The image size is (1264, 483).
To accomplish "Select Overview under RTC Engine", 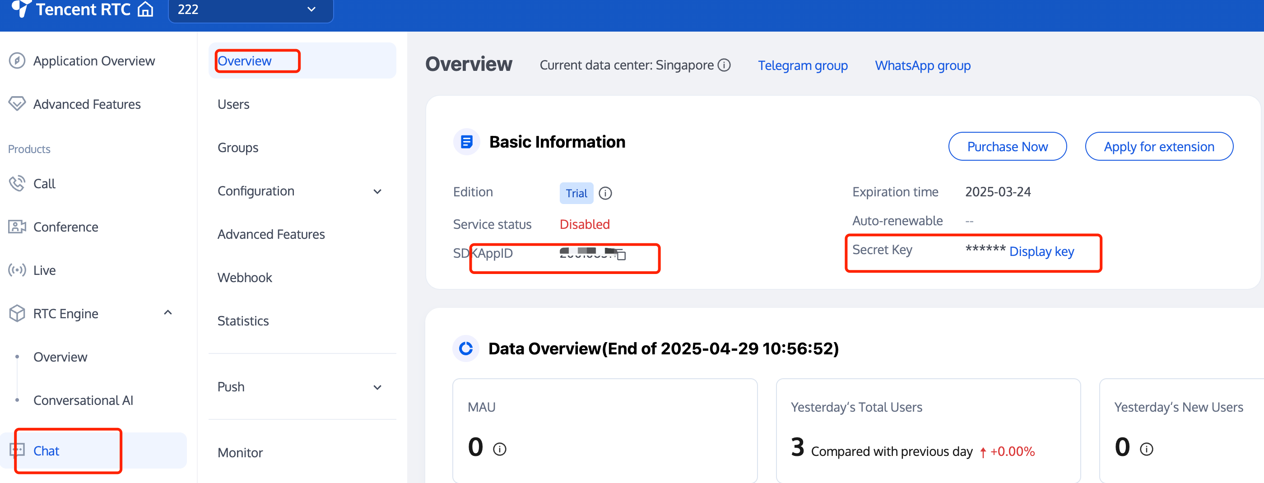I will click(x=60, y=357).
